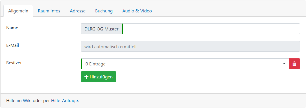
Task: Click the plus icon on Hinzufügen
Action: 86,77
